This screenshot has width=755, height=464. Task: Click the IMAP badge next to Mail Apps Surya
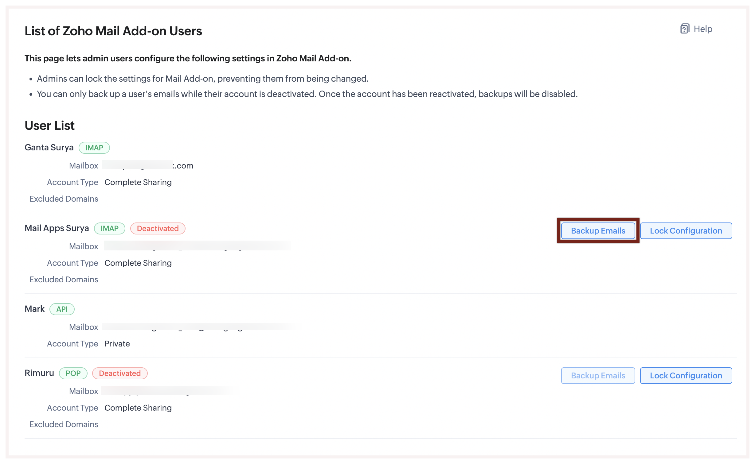pyautogui.click(x=109, y=228)
